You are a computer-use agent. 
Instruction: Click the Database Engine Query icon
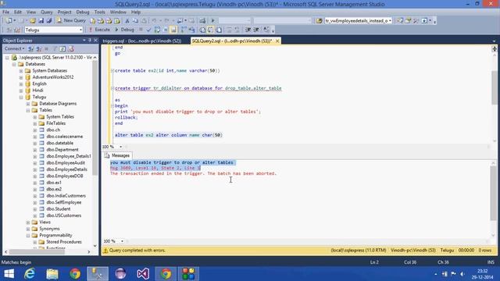pyautogui.click(x=92, y=21)
